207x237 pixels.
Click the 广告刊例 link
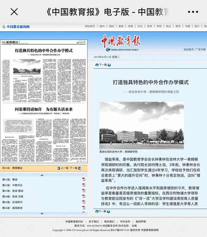(x=200, y=49)
